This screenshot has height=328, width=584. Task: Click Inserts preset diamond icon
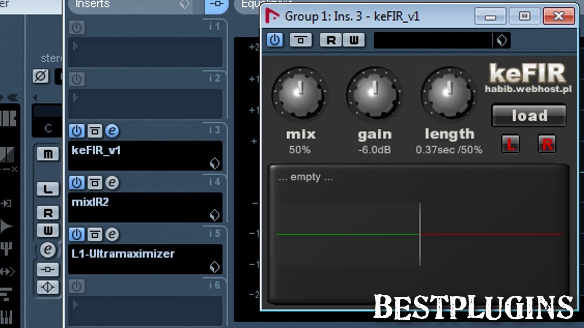point(184,4)
